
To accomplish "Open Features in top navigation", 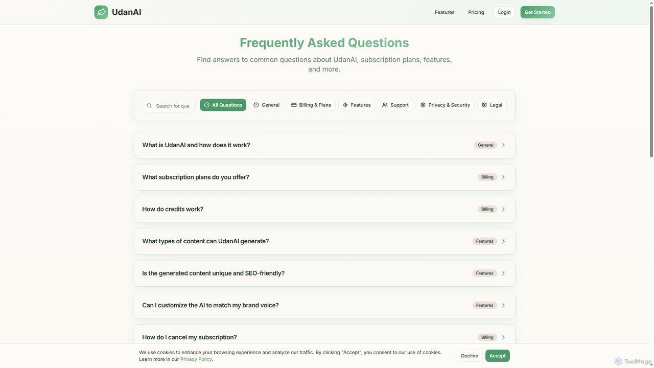I will (445, 12).
